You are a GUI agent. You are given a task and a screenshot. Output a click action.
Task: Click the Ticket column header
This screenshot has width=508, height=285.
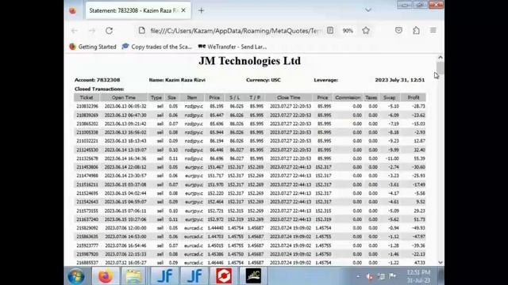tap(87, 97)
